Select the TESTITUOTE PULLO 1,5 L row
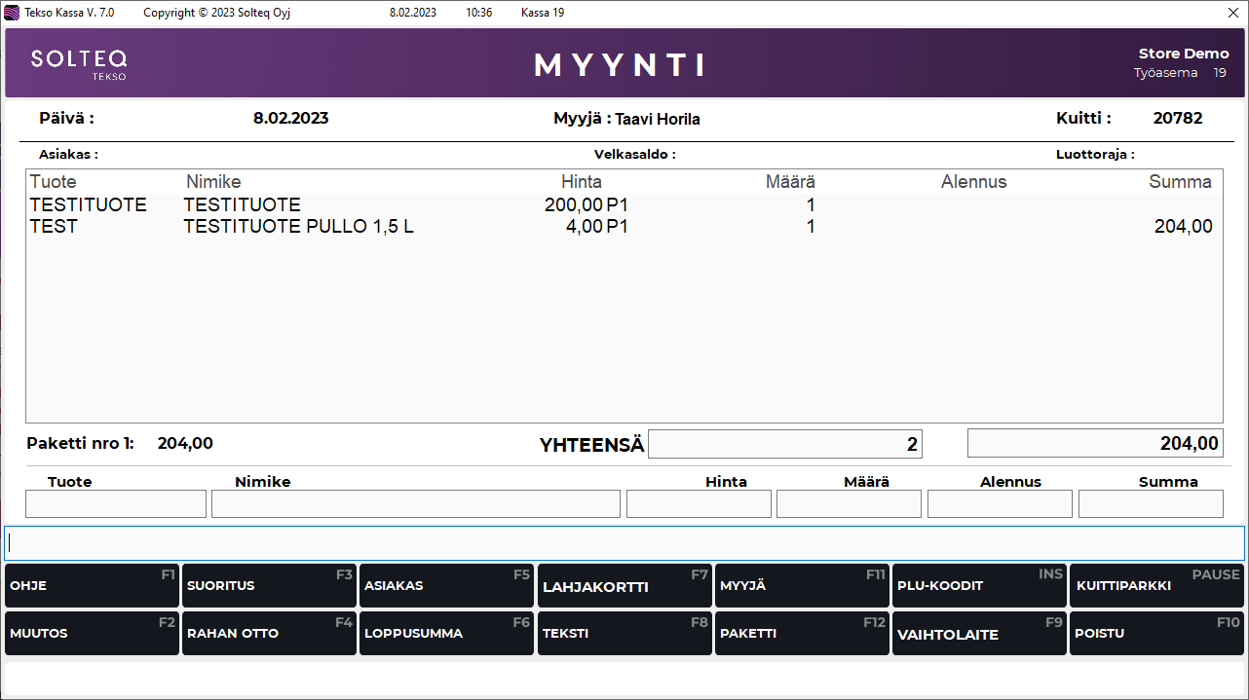This screenshot has width=1249, height=700. (x=298, y=227)
